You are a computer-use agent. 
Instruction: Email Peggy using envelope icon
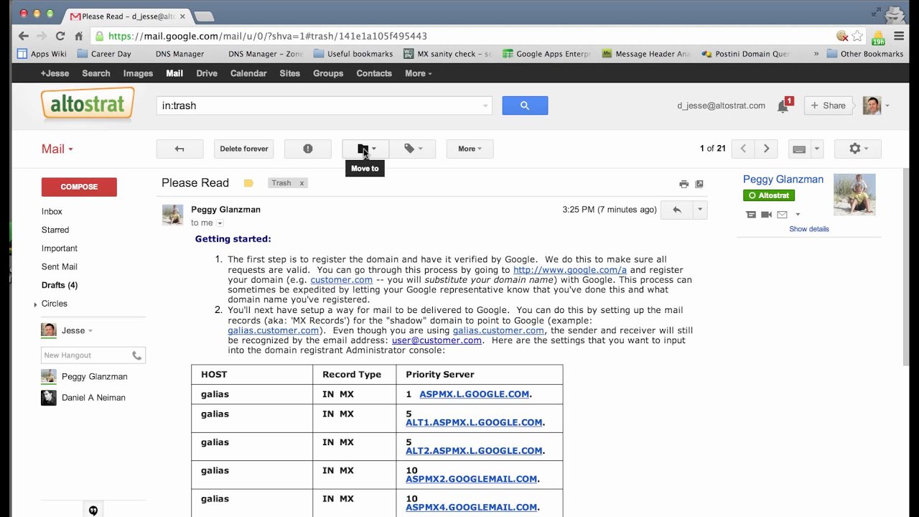782,215
